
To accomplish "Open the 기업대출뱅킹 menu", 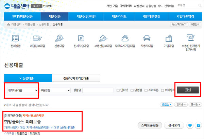I will pyautogui.click(x=185, y=17).
